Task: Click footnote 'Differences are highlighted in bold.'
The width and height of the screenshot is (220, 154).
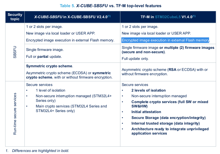Action: (x=41, y=151)
